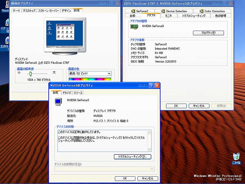245x184 pixels.
Task: Click キャンセル in EIZO FlexScan properties window
Action: 199,106
